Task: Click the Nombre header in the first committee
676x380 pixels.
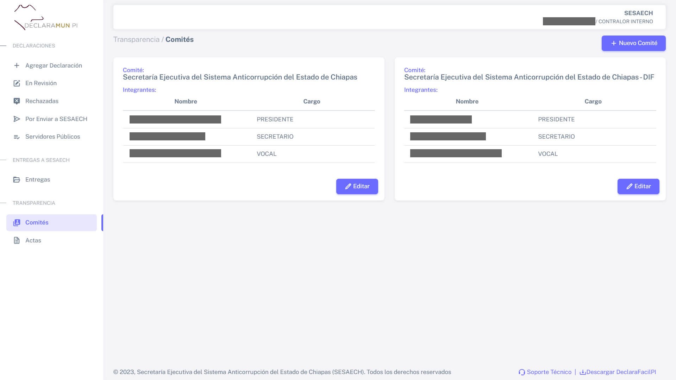Action: (186, 101)
